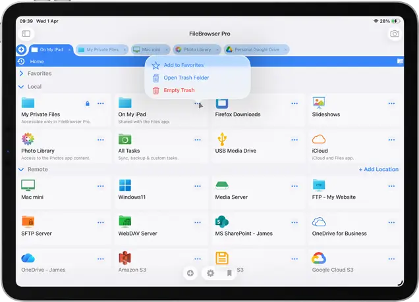Open the Slideshows presentation icon
This screenshot has width=419, height=302.
coord(319,103)
